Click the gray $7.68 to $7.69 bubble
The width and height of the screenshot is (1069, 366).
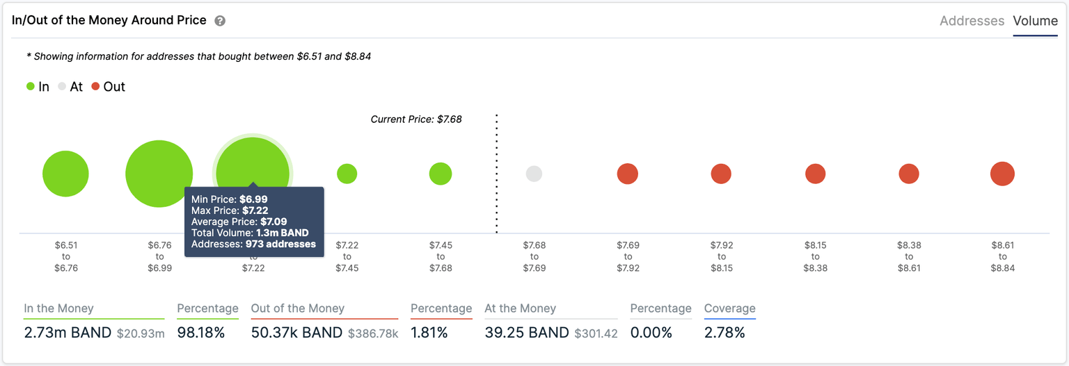point(534,174)
